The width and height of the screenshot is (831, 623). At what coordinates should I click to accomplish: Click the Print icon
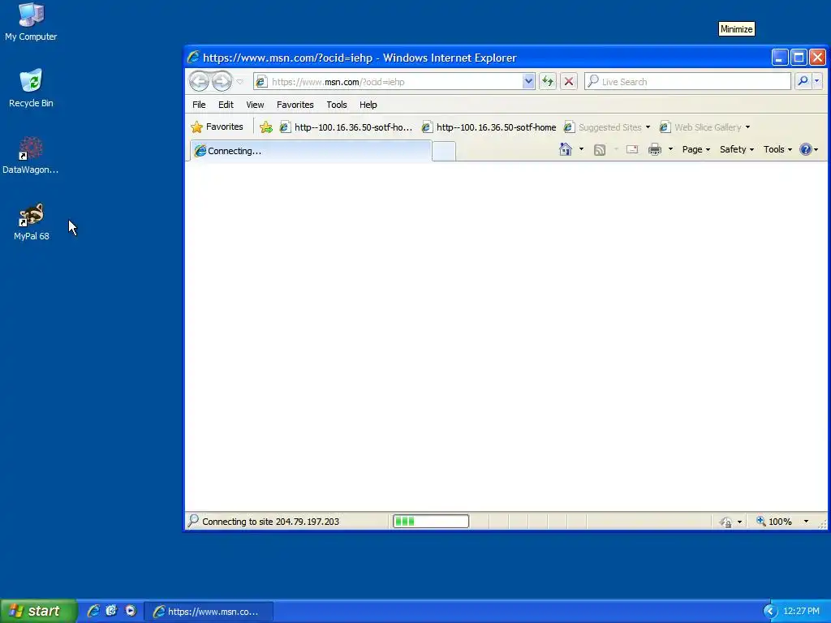click(655, 149)
